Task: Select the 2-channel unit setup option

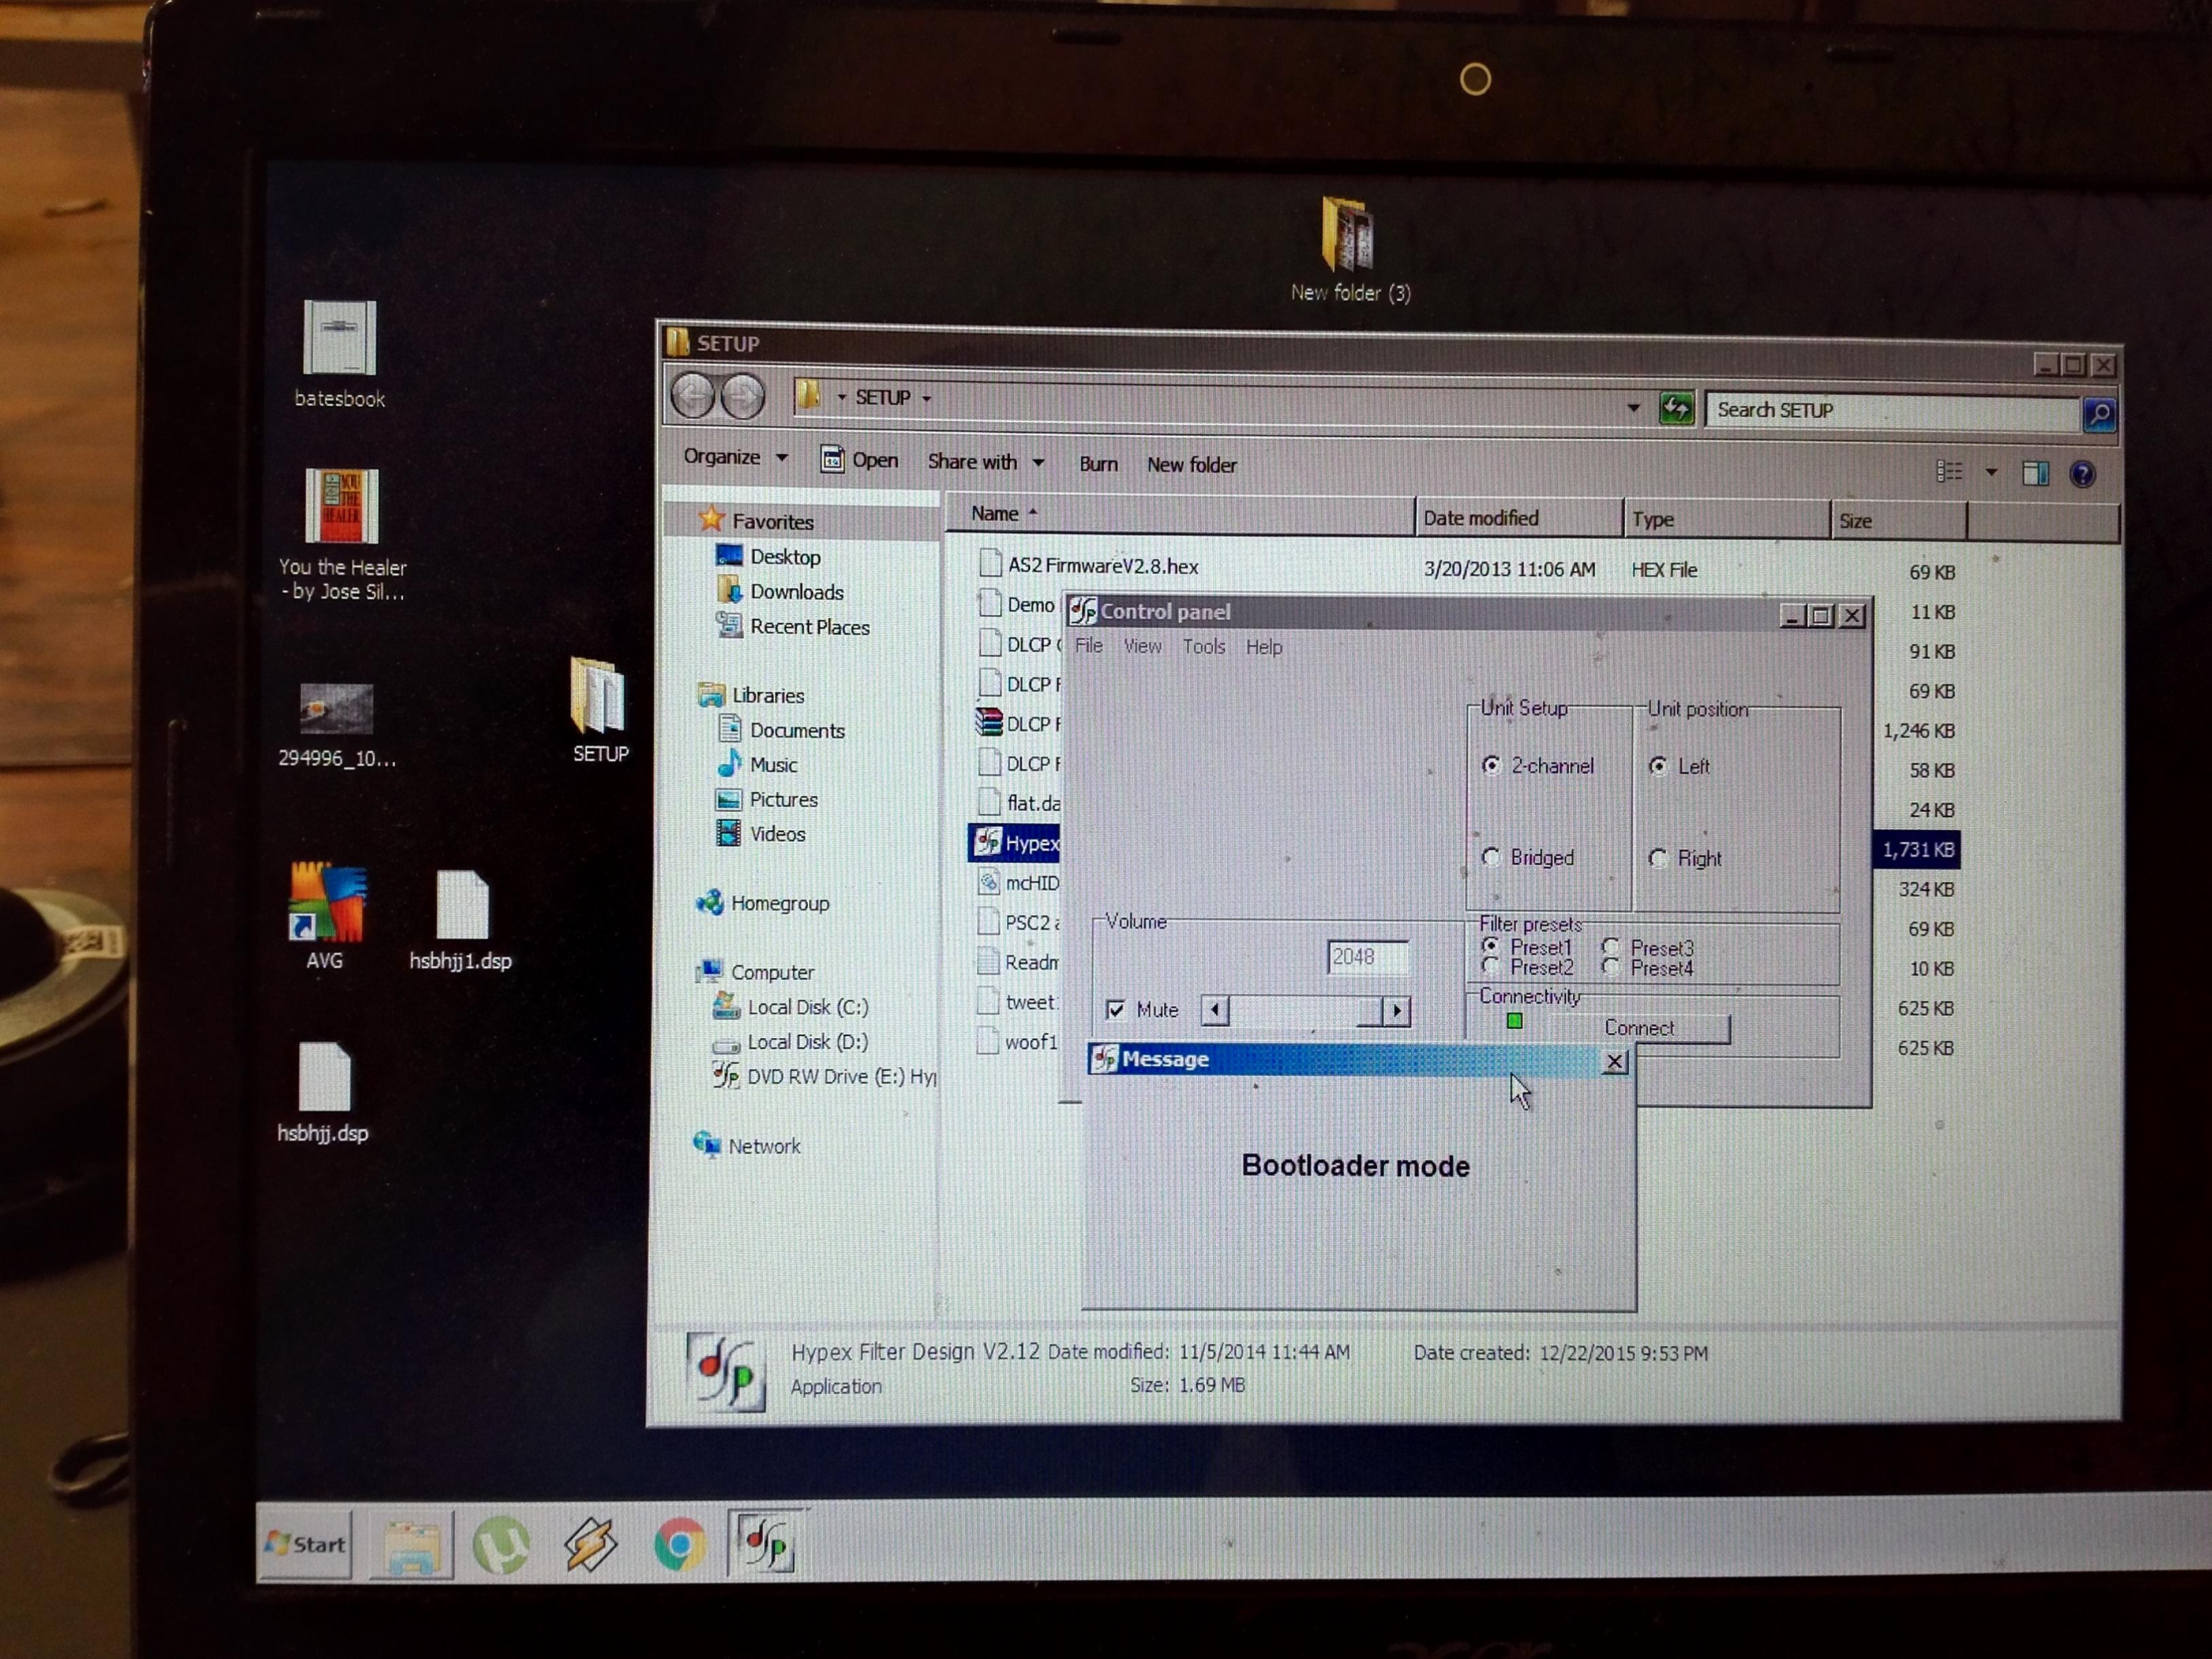Action: (1537, 766)
